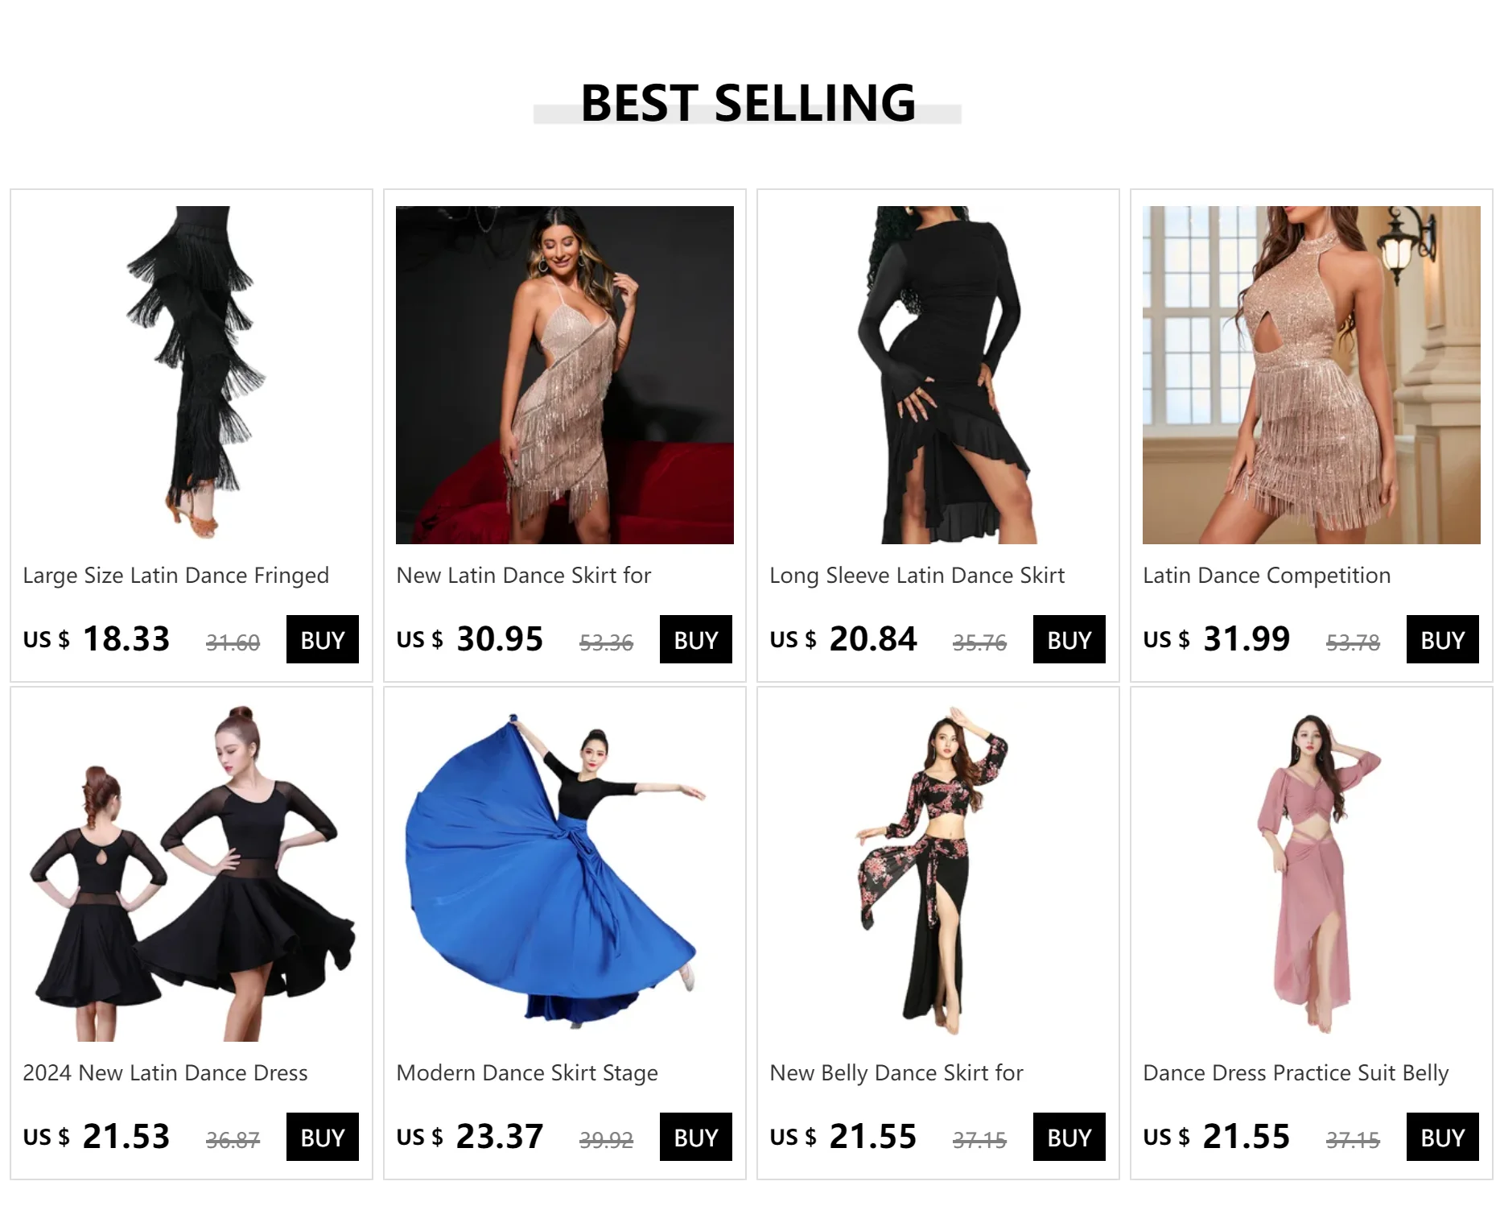Open the Large Size Latin Dance Fringed link
The height and width of the screenshot is (1206, 1500).
tap(176, 576)
